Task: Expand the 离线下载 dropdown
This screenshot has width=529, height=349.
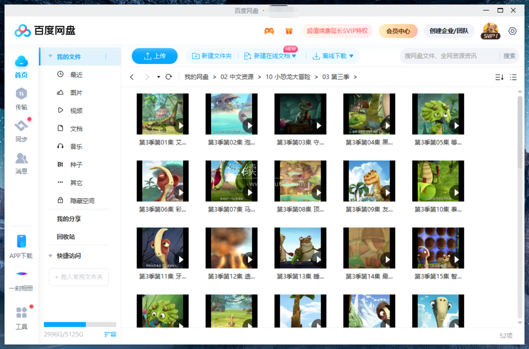Action: click(x=351, y=56)
